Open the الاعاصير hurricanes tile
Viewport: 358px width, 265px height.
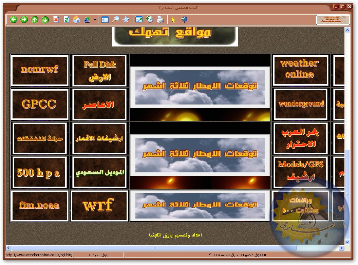(99, 104)
